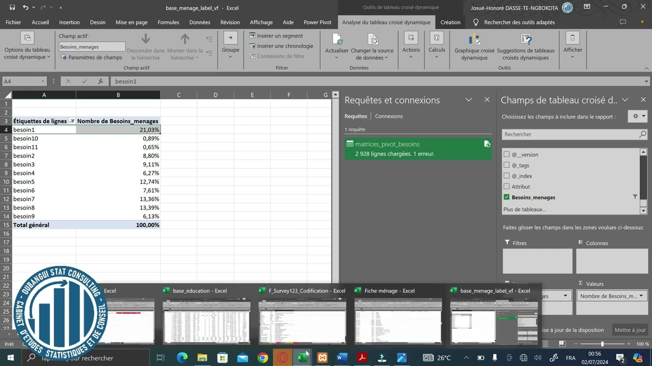The image size is (652, 366).
Task: Click the search magnifier in fields pane
Action: click(x=643, y=134)
